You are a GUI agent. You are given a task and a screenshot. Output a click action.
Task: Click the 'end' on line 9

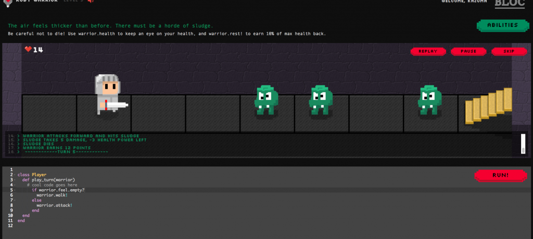pos(35,210)
